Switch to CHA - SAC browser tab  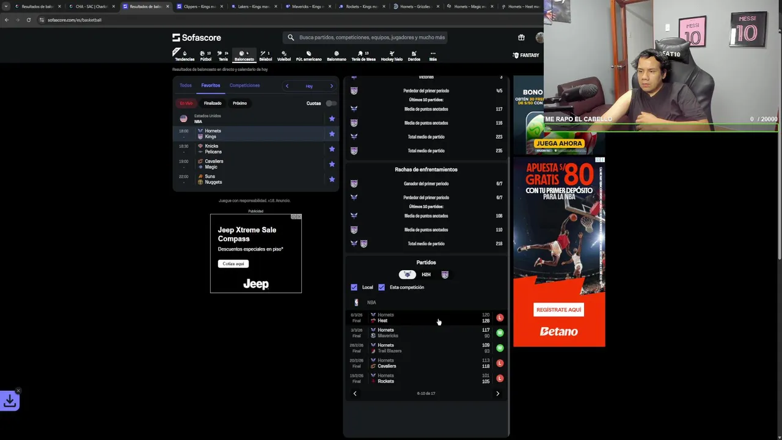[x=91, y=6]
